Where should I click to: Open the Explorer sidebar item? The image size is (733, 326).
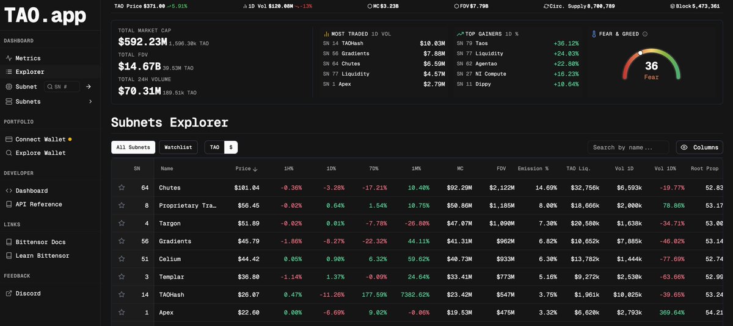(29, 72)
